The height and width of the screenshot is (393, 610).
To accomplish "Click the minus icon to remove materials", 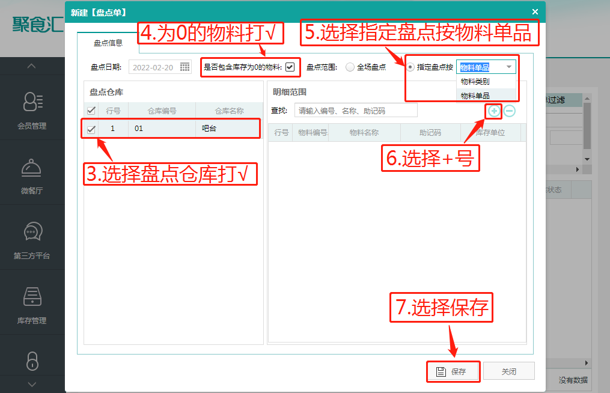I will pyautogui.click(x=509, y=111).
